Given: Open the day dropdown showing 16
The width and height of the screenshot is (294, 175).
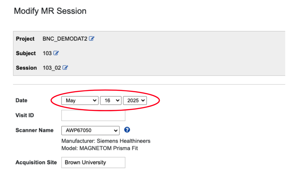Looking at the screenshot, I should pos(110,100).
